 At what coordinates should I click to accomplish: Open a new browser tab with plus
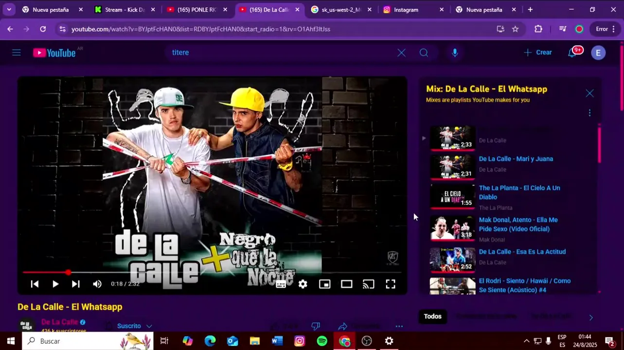click(530, 10)
